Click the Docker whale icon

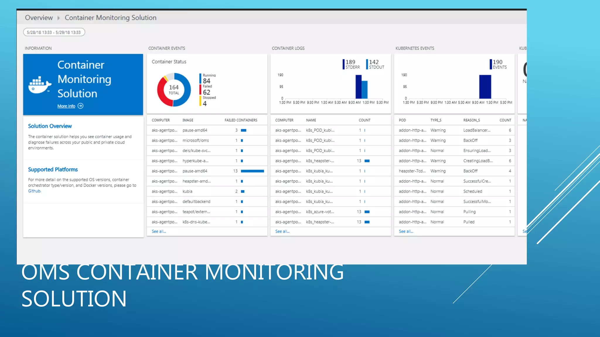(x=40, y=85)
